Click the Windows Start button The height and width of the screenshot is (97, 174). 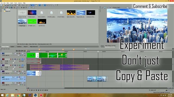point(2,95)
